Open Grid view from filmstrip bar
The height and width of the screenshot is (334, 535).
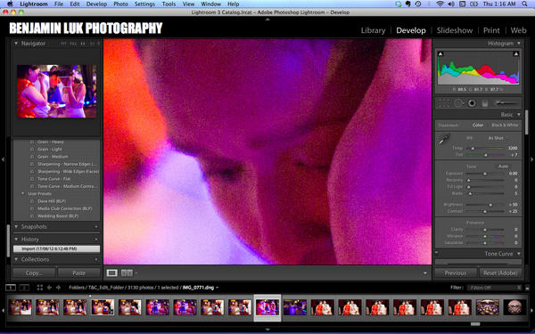pyautogui.click(x=40, y=288)
